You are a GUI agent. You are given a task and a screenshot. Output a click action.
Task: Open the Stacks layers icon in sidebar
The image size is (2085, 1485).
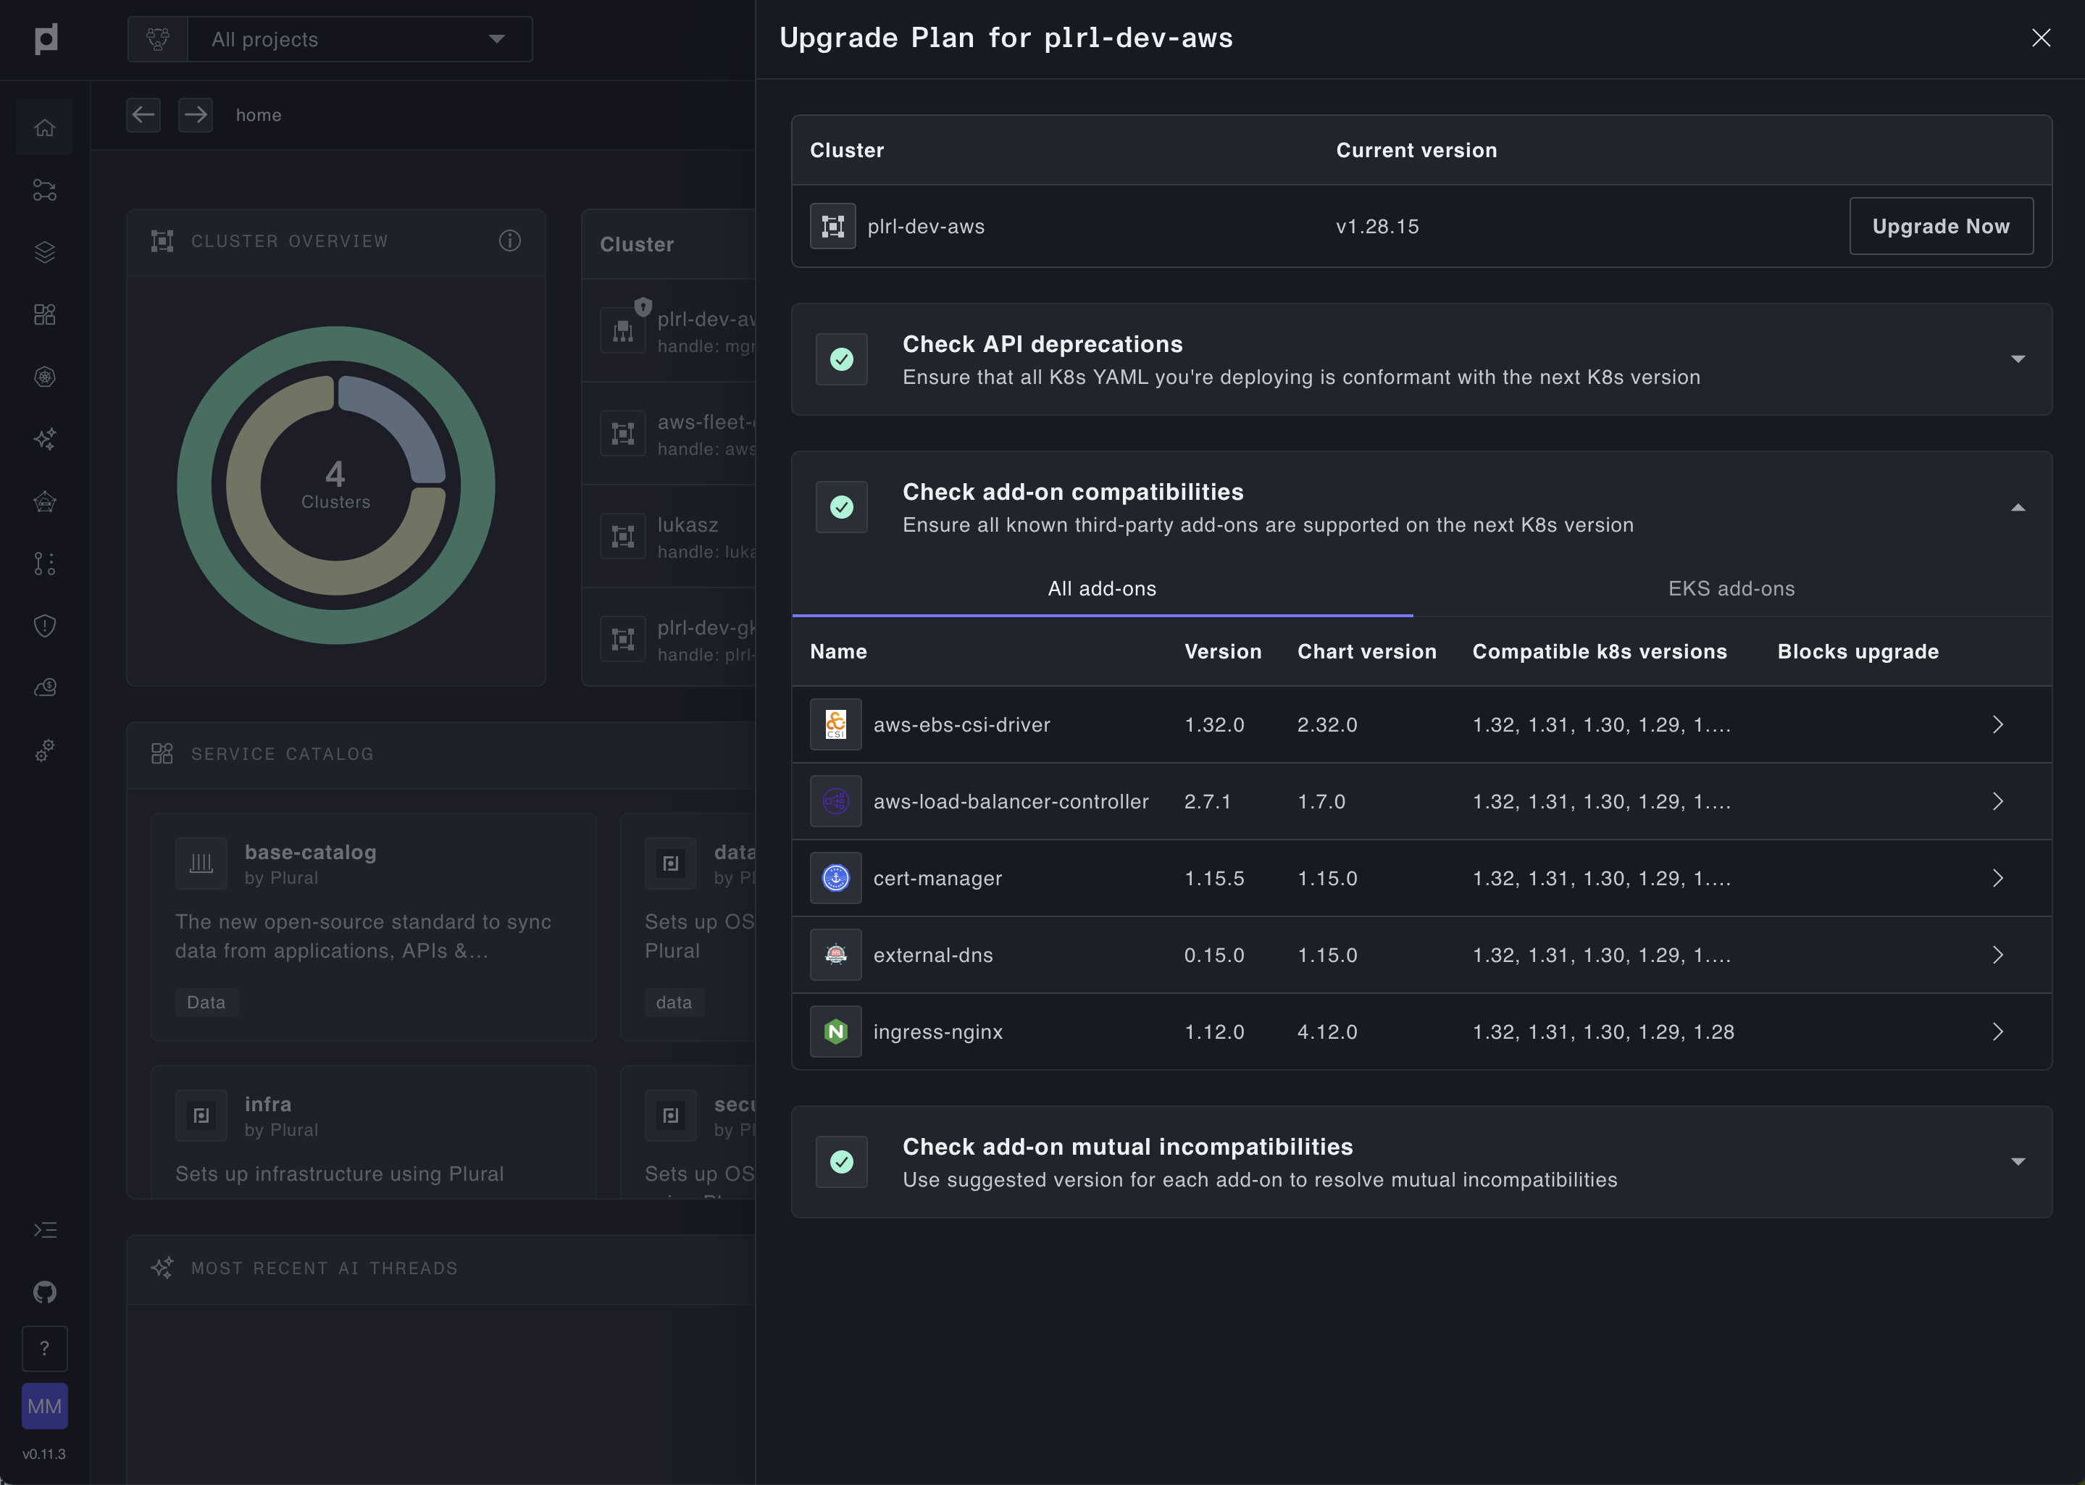click(x=44, y=252)
